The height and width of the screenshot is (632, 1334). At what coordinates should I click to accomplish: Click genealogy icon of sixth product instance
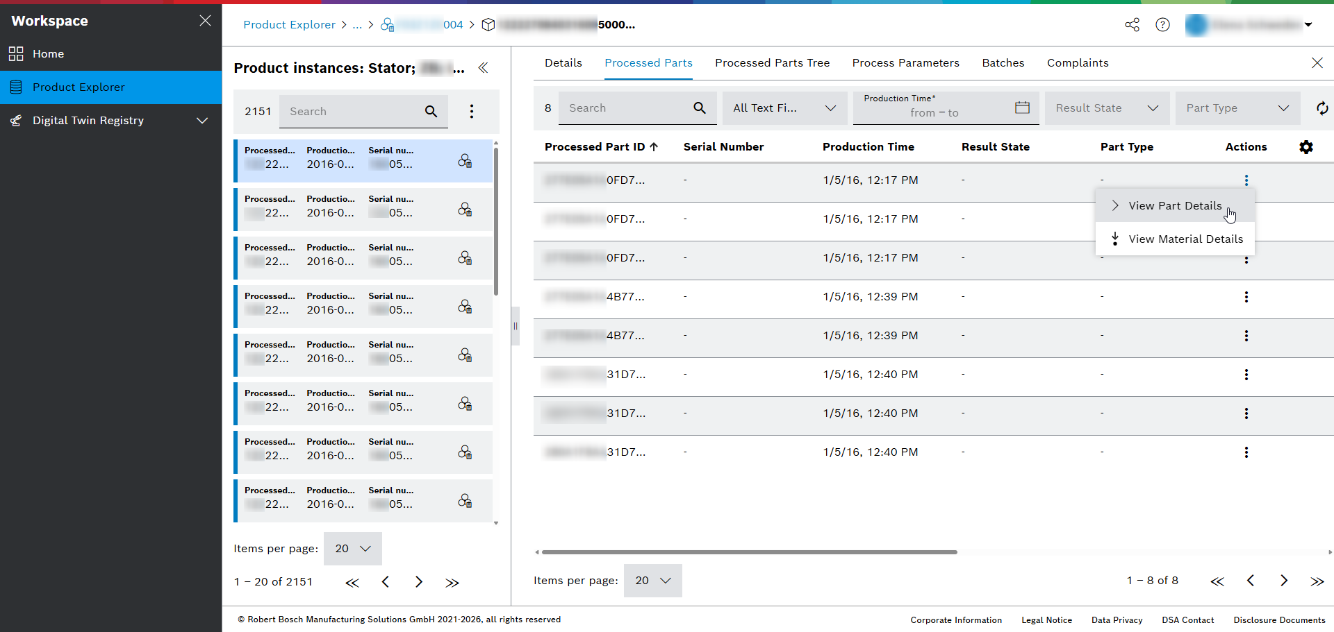point(465,404)
